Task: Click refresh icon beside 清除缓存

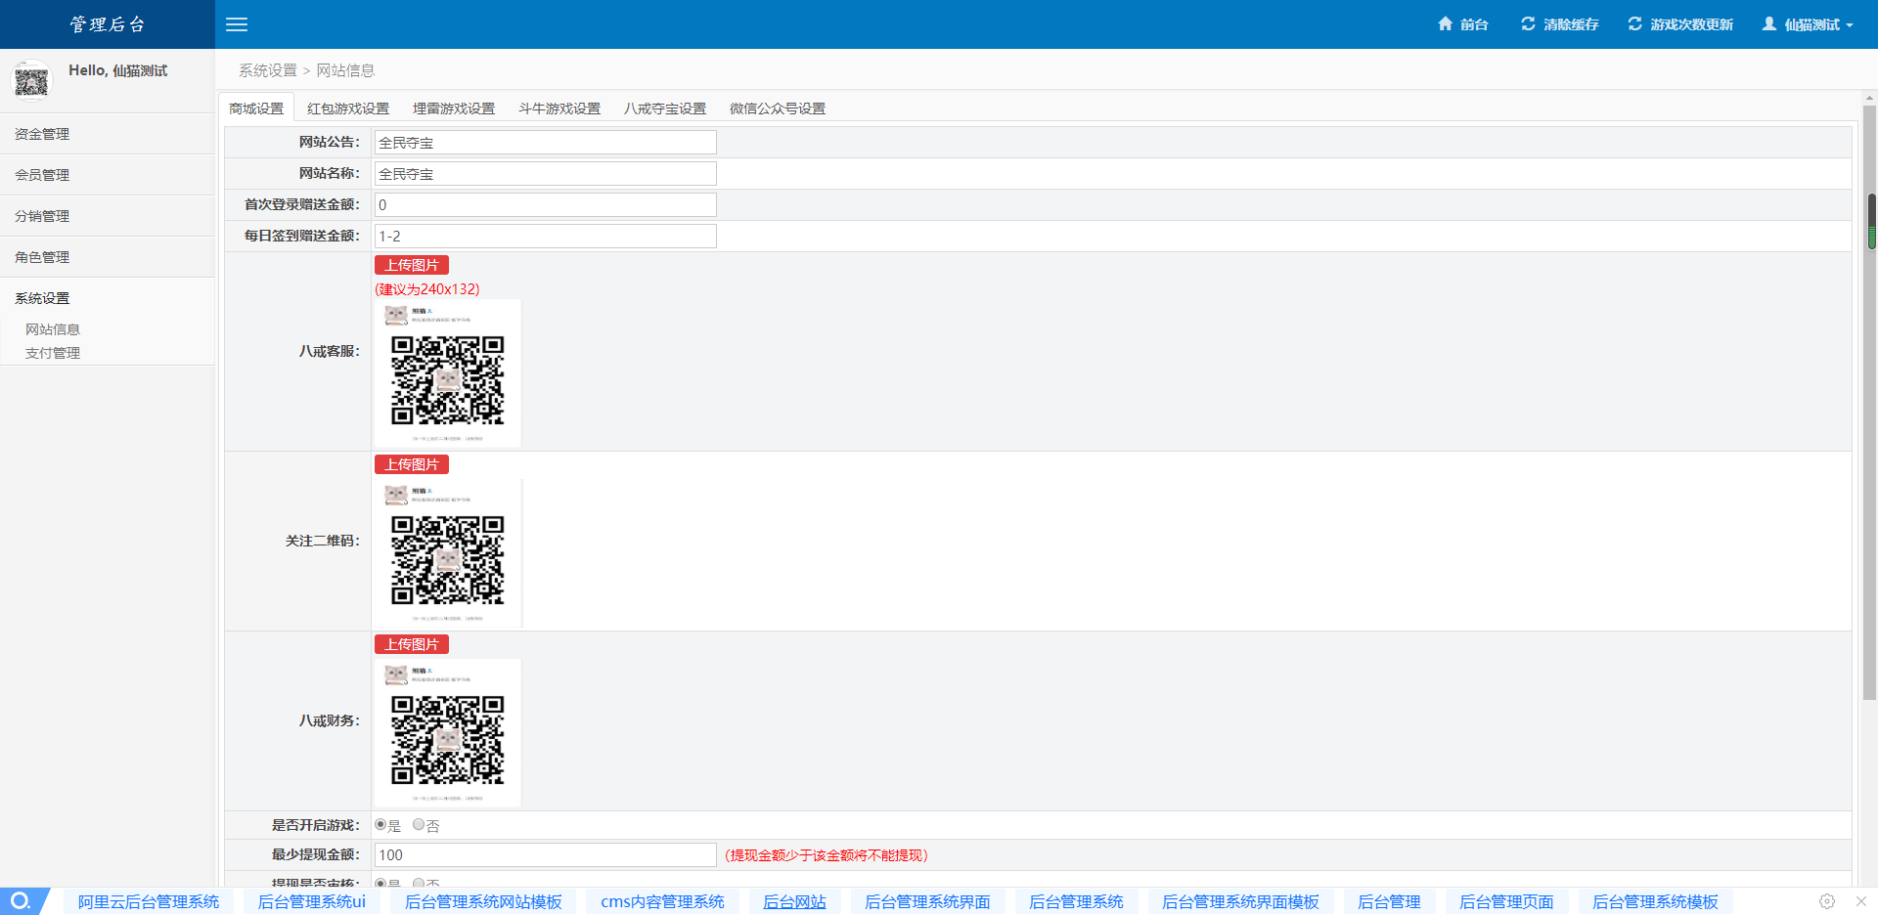Action: (x=1528, y=23)
